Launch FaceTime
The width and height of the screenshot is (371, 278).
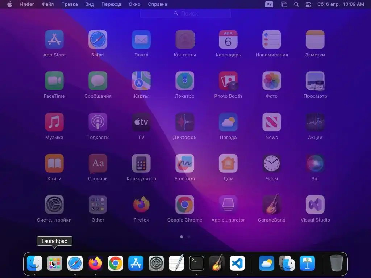click(x=54, y=81)
